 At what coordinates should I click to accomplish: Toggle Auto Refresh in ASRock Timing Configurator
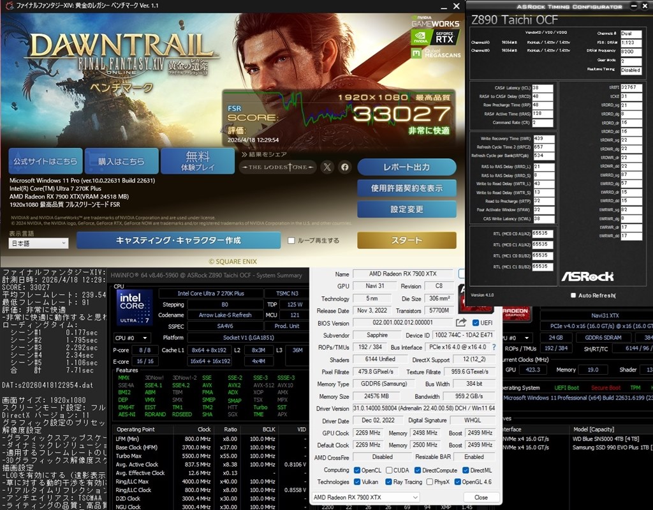click(573, 296)
